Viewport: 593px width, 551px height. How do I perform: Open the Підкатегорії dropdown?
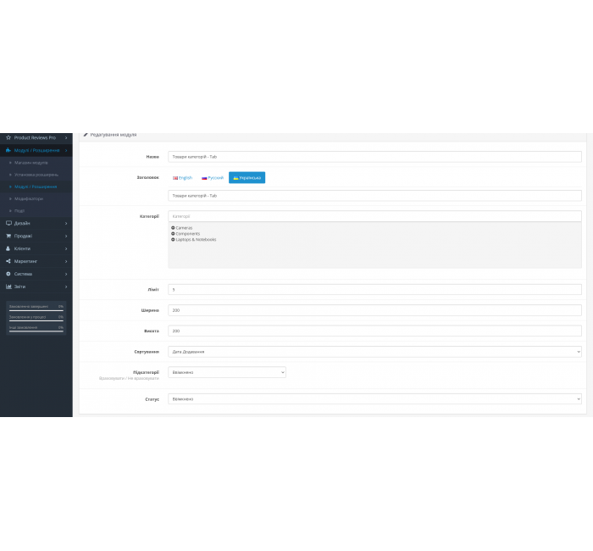coord(227,372)
